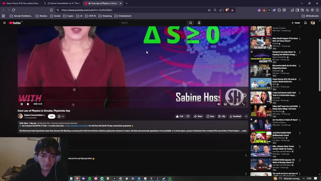This screenshot has width=321, height=181.
Task: Like the video with the thumbs up
Action: pyautogui.click(x=180, y=116)
